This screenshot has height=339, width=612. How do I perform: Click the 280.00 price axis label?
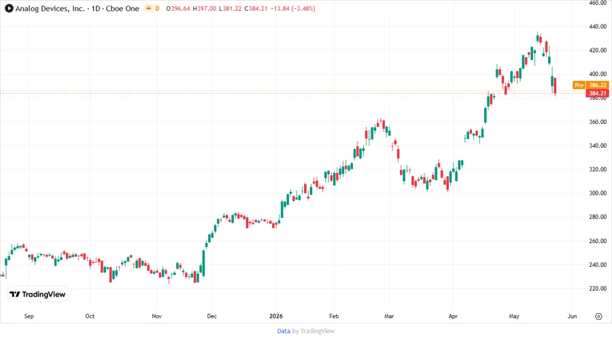coord(598,217)
